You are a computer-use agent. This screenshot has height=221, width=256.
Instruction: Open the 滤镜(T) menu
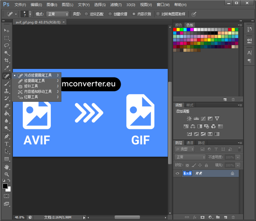point(116,5)
